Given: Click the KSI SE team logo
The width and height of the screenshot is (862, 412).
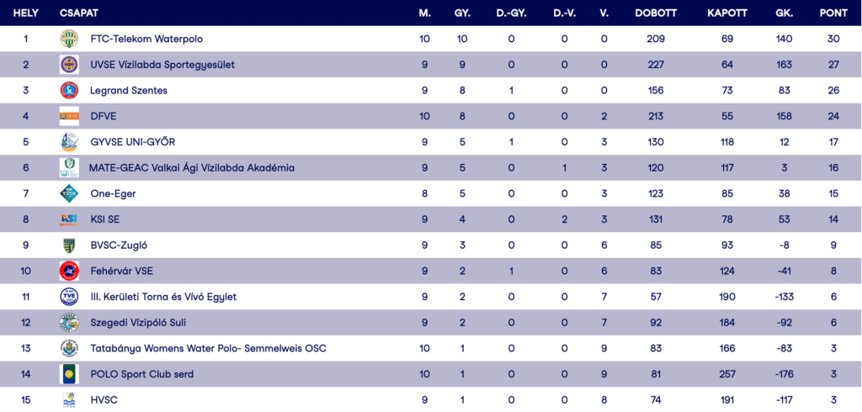Looking at the screenshot, I should pos(68,219).
